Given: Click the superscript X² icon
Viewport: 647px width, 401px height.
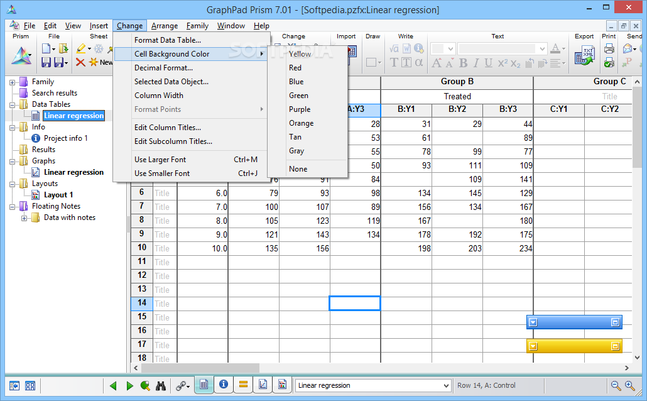Looking at the screenshot, I should pos(503,63).
